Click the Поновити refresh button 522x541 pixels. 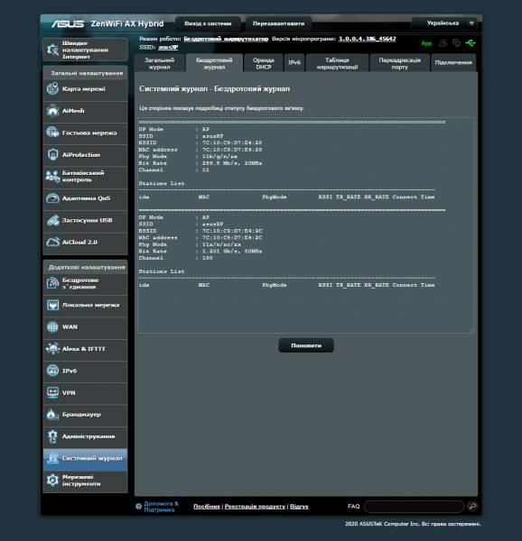306,345
